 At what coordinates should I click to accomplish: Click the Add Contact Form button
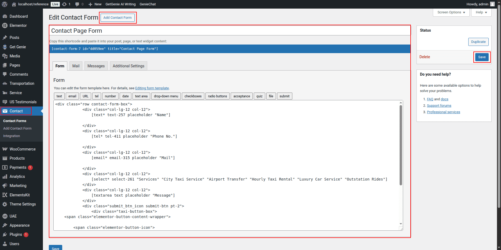point(117,18)
